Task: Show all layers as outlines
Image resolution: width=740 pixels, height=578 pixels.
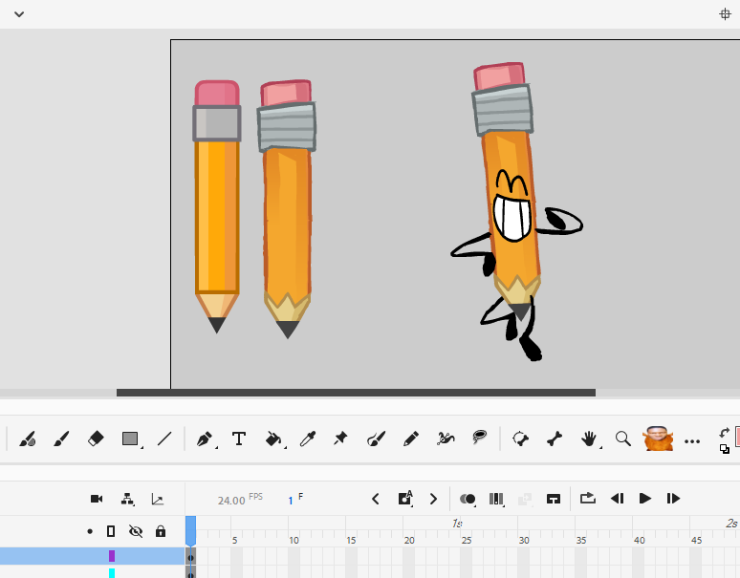Action: tap(111, 532)
